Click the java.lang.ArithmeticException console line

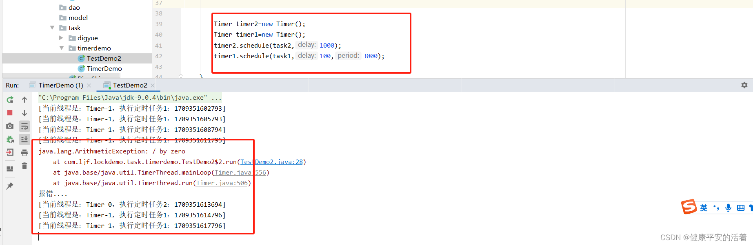coord(112,151)
